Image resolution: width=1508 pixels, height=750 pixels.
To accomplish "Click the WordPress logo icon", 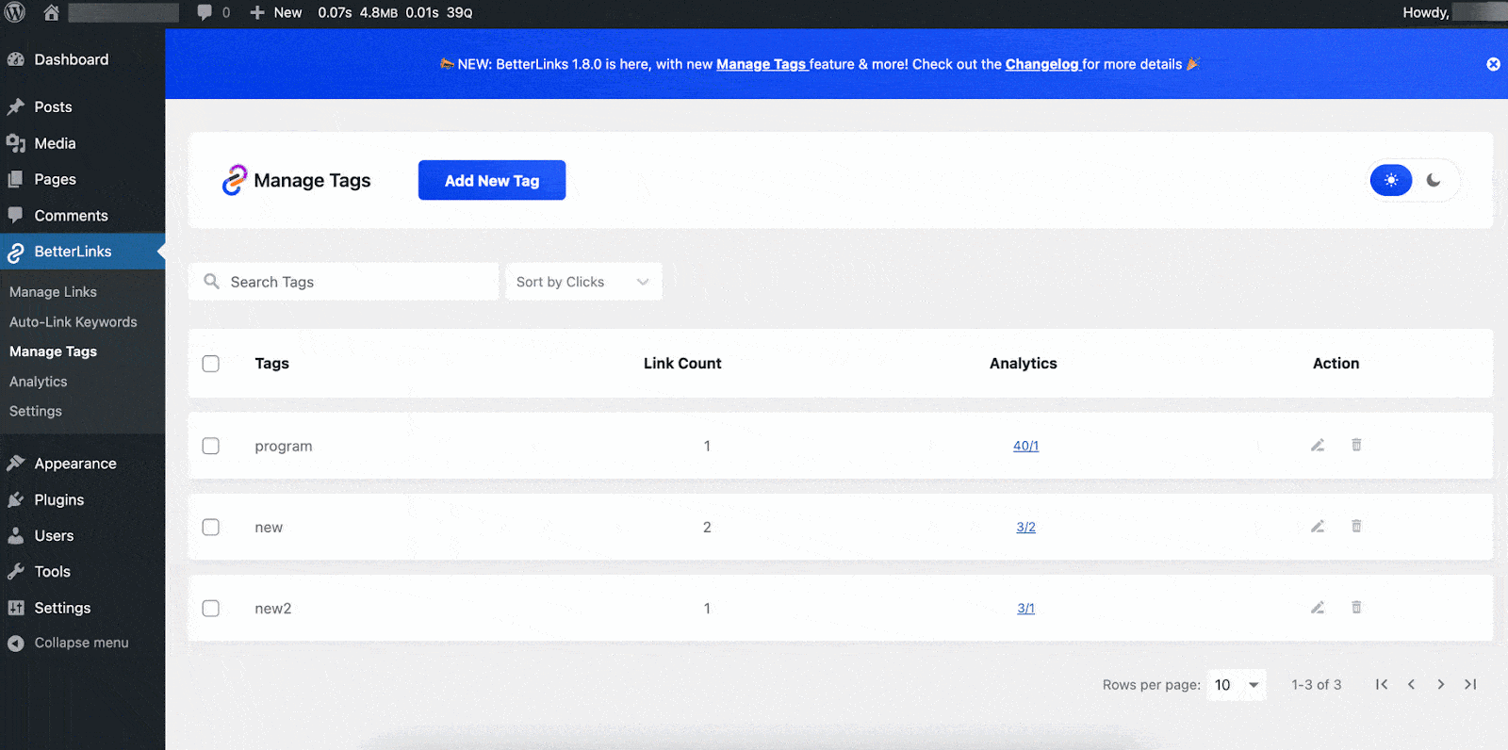I will [x=15, y=12].
